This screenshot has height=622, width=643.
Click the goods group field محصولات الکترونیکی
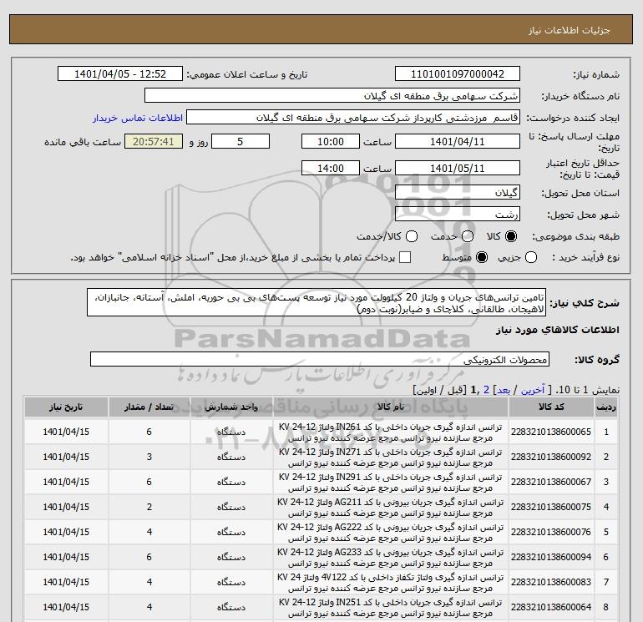click(x=320, y=360)
